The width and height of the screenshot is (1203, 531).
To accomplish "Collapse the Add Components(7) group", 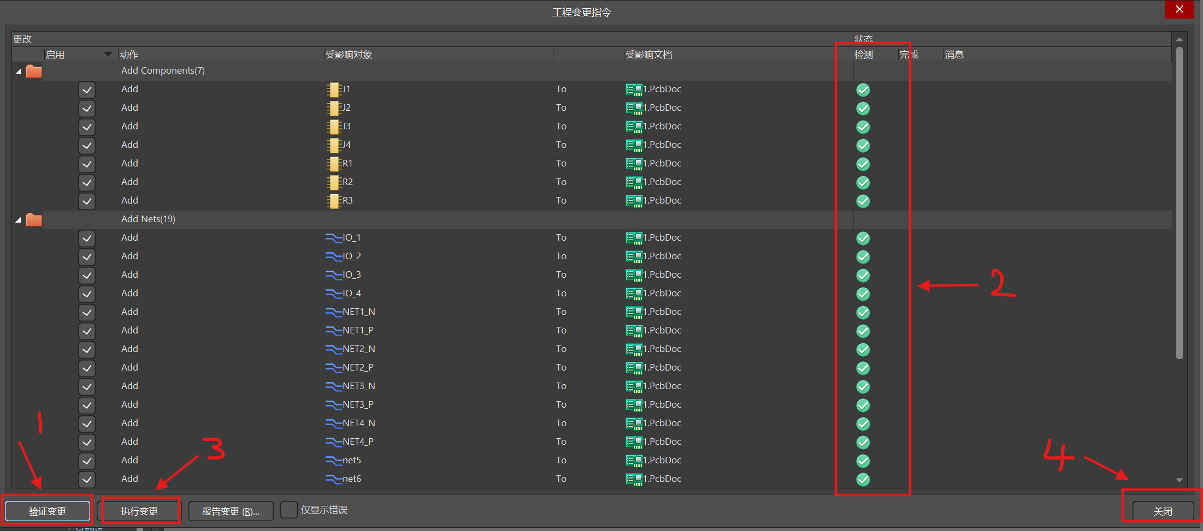I will [18, 71].
